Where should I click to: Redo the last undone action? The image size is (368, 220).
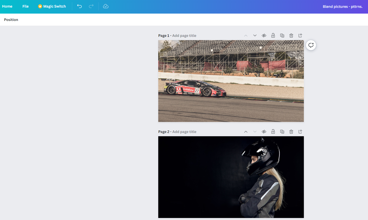pos(91,6)
